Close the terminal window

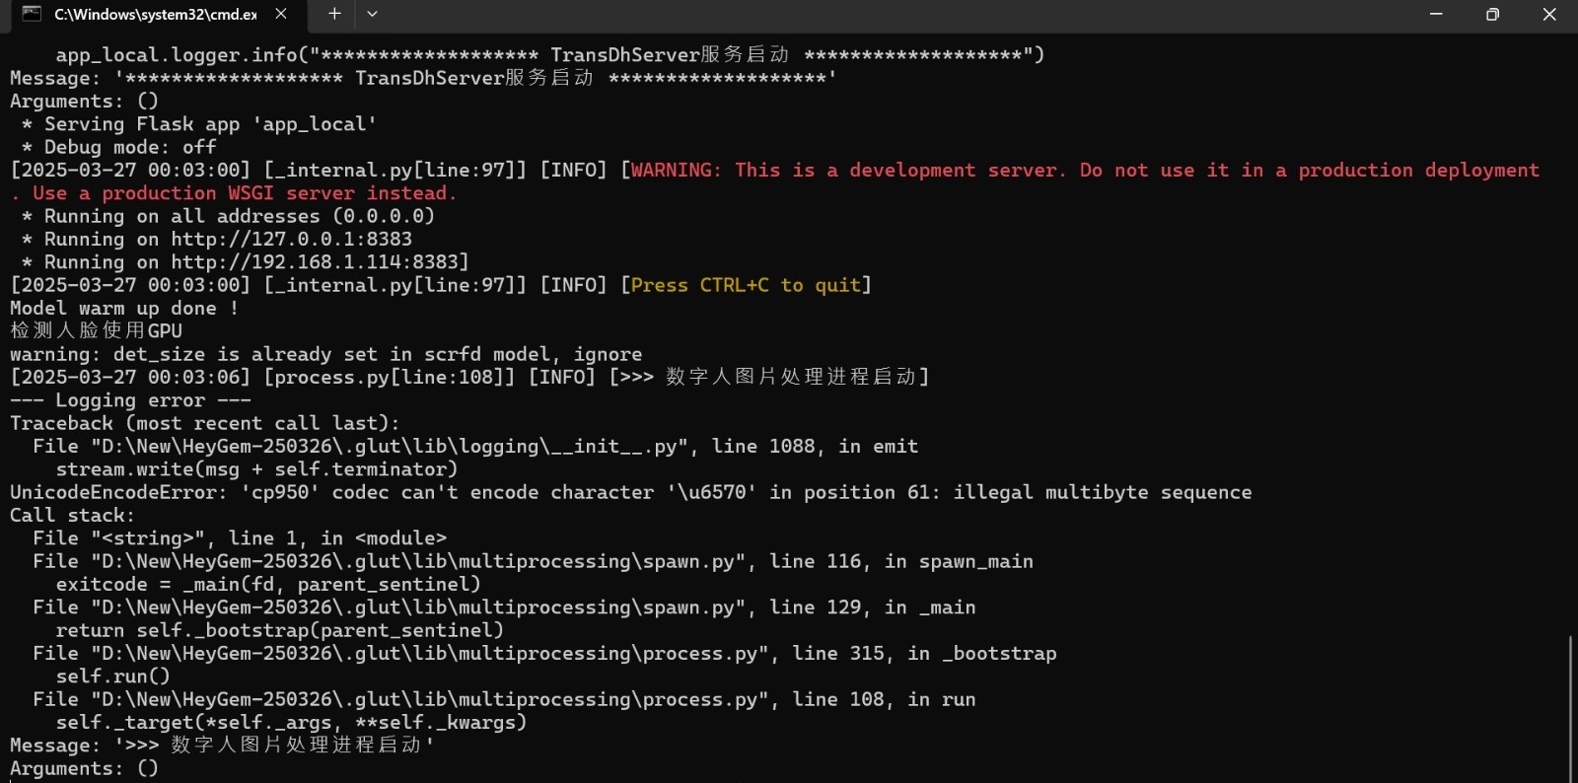coord(1549,14)
